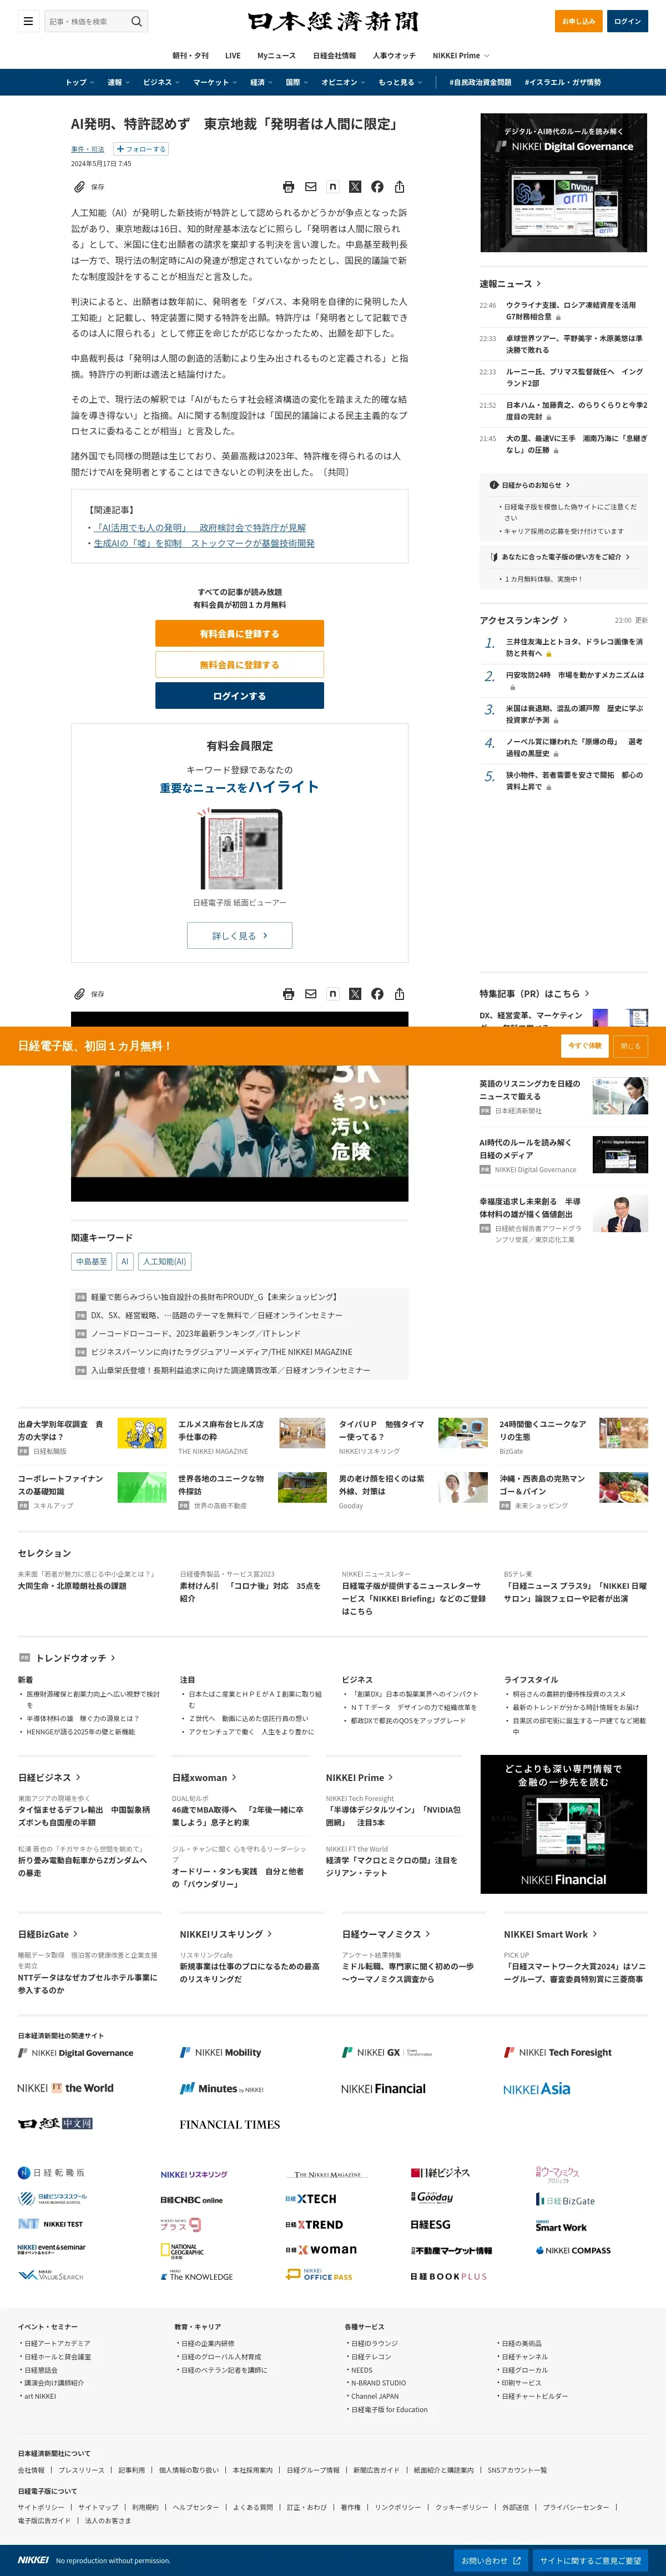Open the FINANCIAL TIMES logo link
The height and width of the screenshot is (2576, 666).
(230, 2124)
